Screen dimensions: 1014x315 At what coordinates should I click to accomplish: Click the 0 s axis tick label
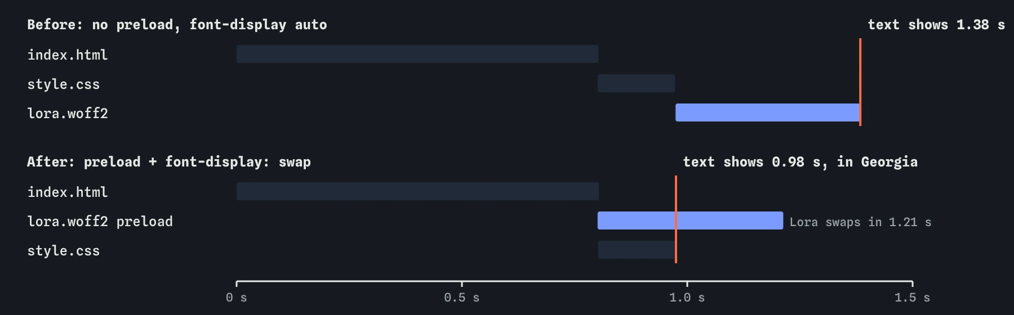coord(237,298)
